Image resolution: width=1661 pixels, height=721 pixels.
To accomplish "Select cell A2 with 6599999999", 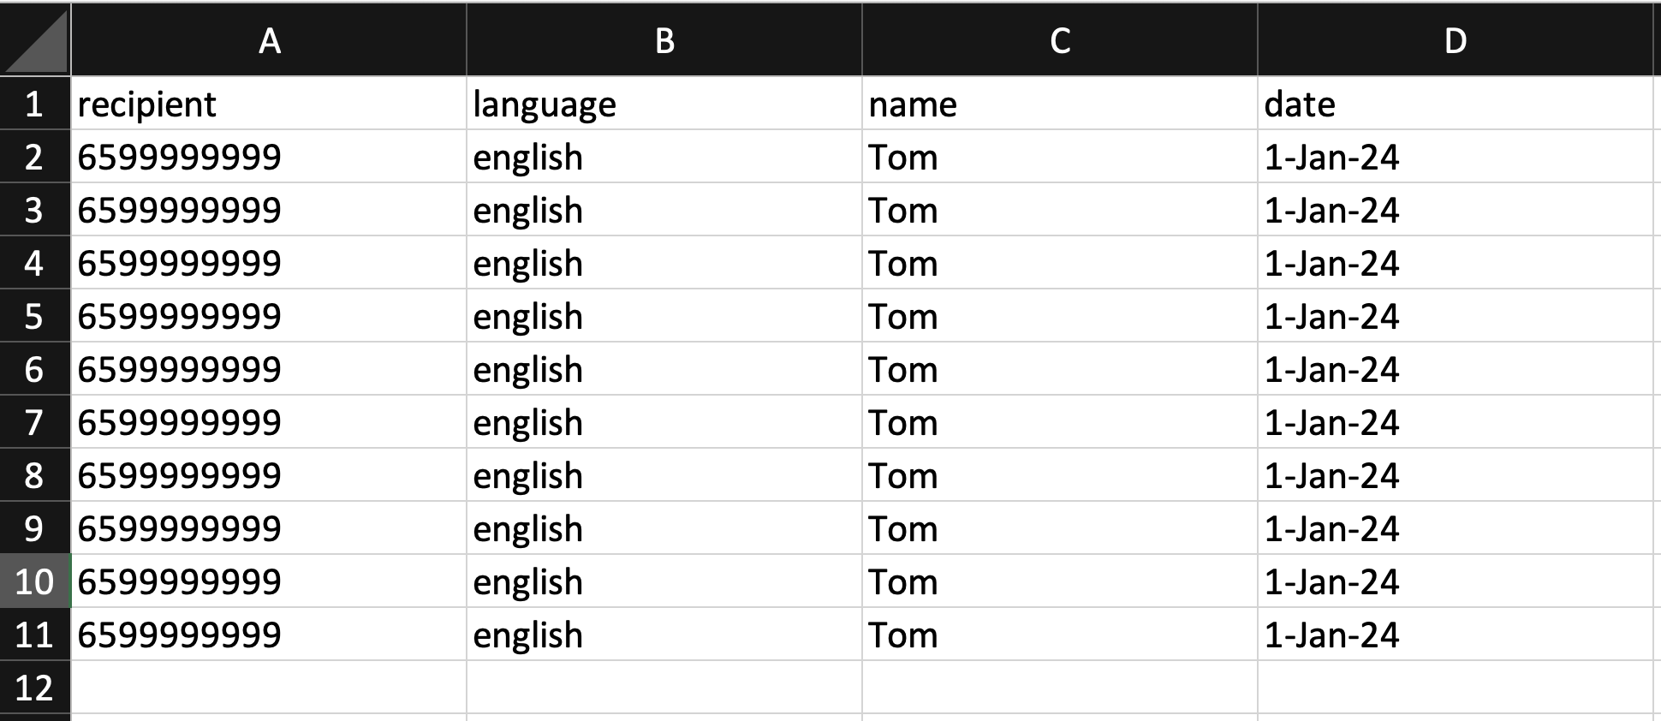I will click(x=269, y=158).
